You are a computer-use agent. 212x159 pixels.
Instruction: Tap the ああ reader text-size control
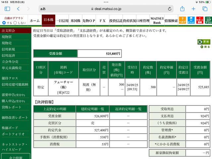coord(43,9)
